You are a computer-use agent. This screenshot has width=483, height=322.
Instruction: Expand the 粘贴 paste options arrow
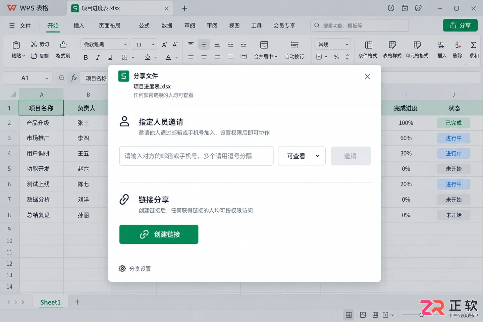[x=23, y=56]
